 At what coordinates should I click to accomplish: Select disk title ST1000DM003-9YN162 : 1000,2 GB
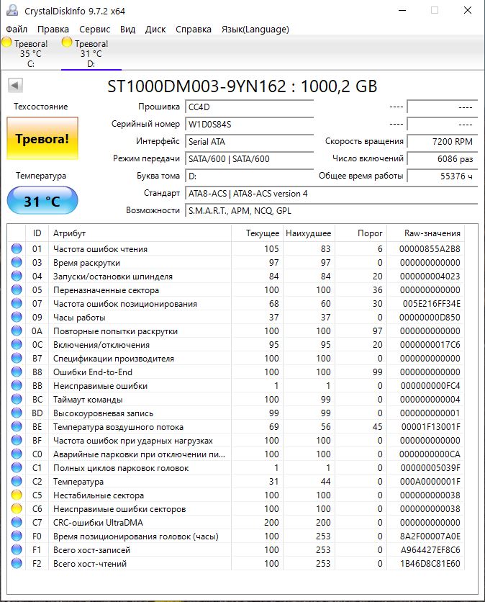[242, 86]
